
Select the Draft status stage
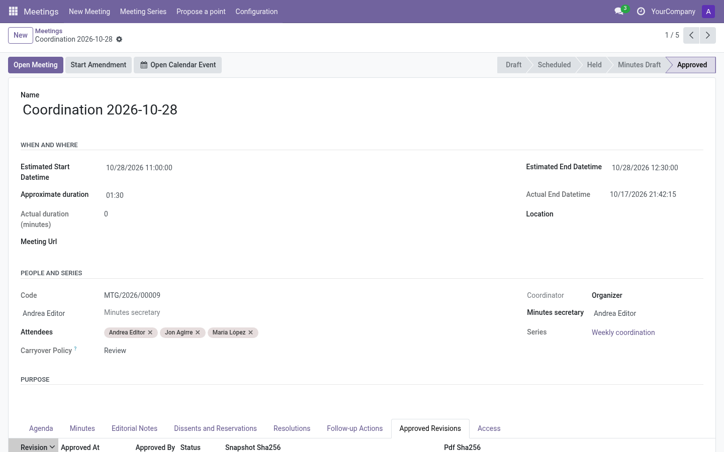click(x=513, y=65)
